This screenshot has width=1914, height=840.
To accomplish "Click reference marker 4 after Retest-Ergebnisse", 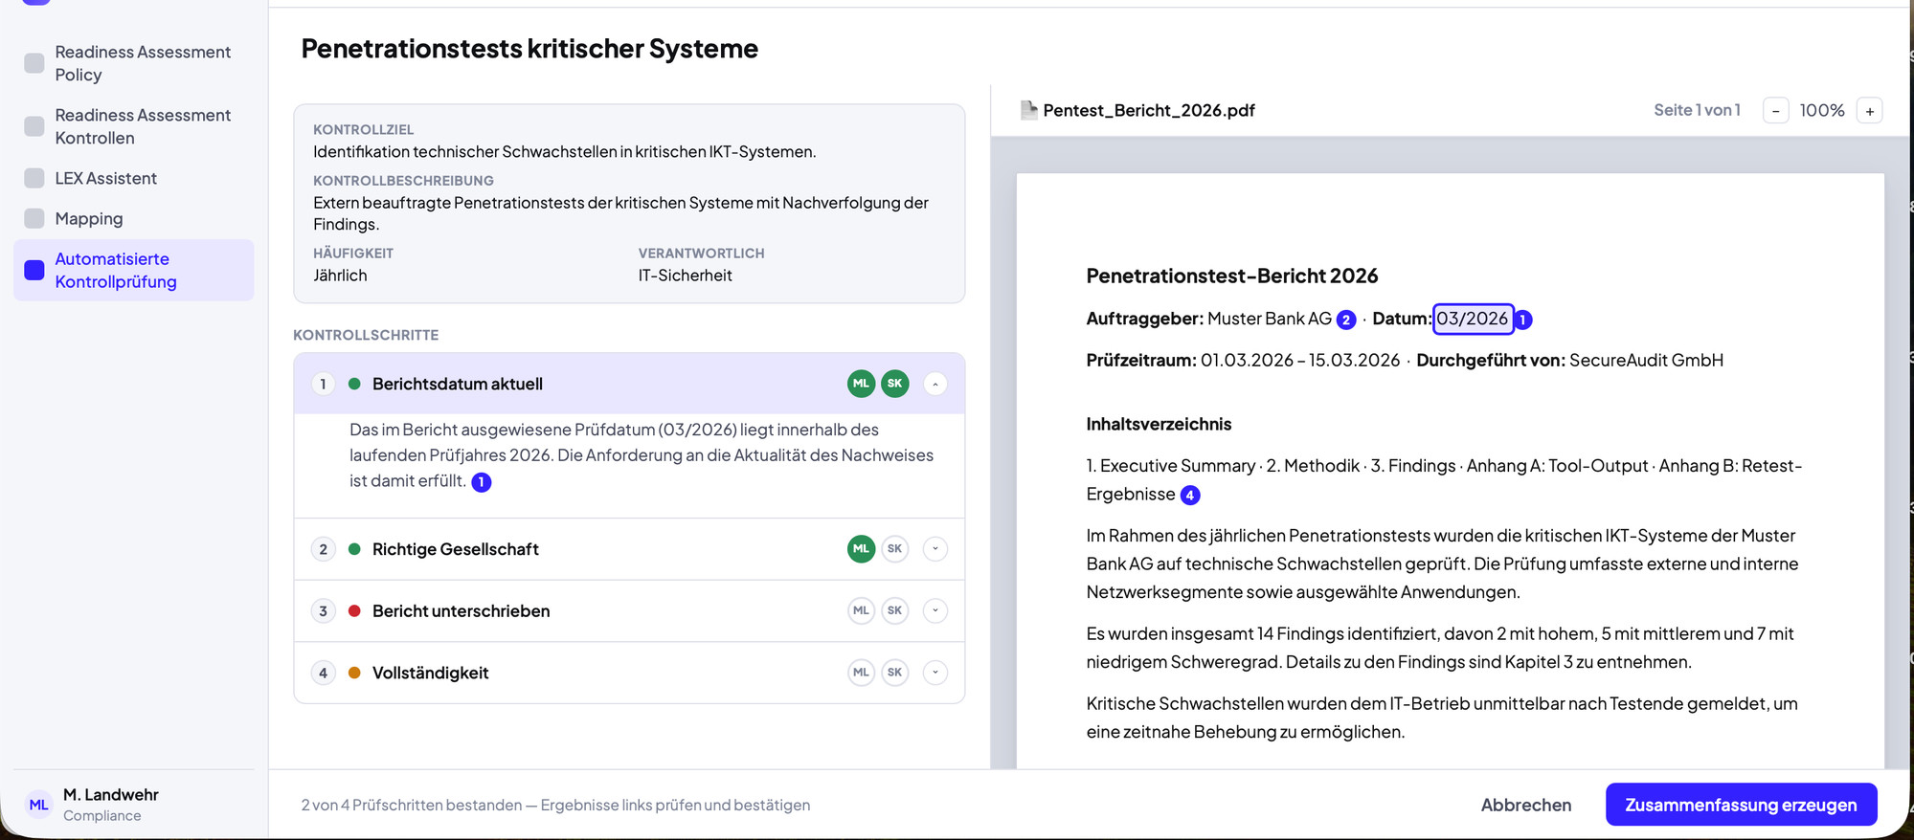I will pyautogui.click(x=1190, y=495).
